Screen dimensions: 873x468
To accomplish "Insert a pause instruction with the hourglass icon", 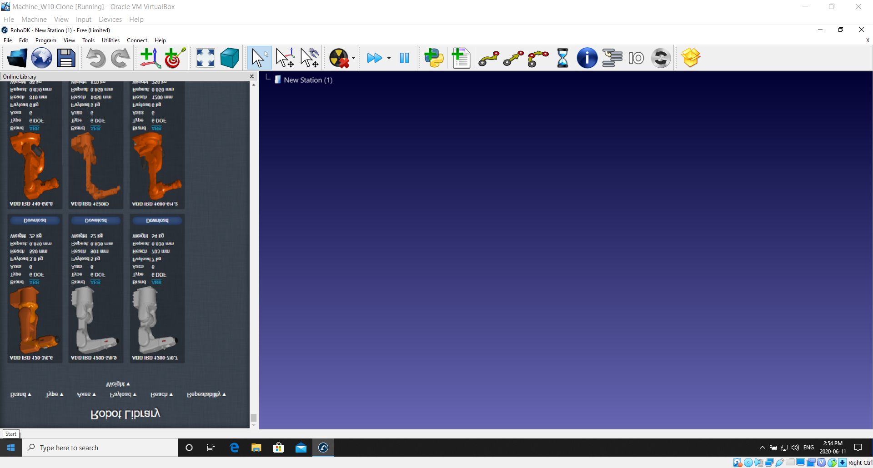I will [x=562, y=58].
